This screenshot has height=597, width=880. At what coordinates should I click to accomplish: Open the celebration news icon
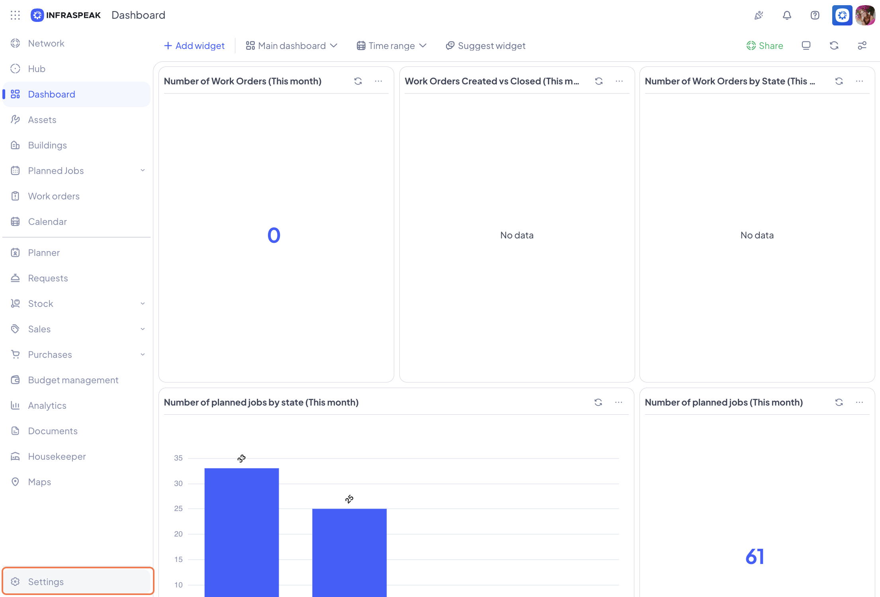759,15
